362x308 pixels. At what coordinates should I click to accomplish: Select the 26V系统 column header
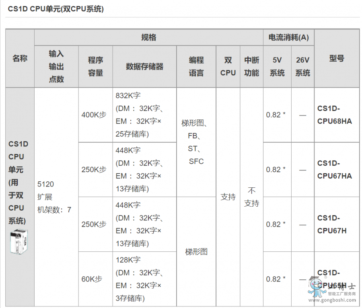pos(302,66)
